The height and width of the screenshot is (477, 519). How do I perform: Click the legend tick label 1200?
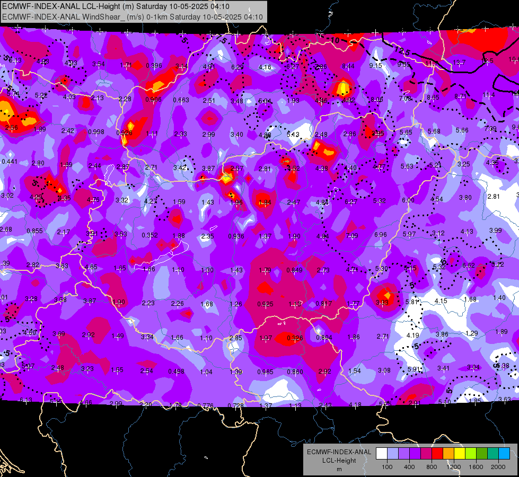click(454, 467)
